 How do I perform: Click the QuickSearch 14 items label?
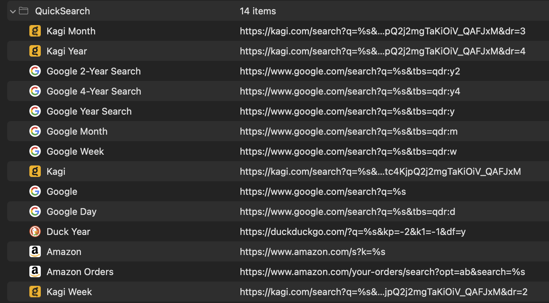click(x=258, y=11)
